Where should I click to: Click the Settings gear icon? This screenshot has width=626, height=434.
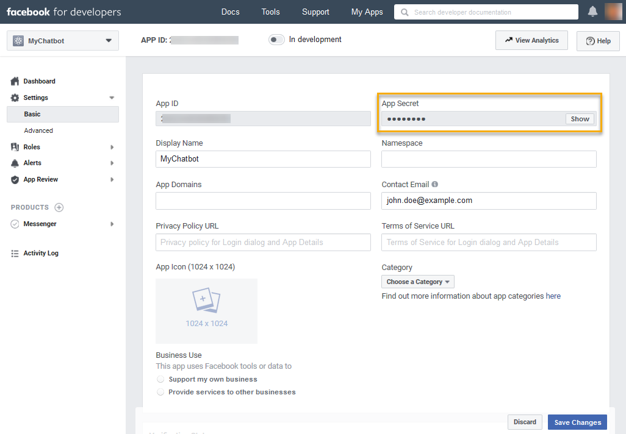pyautogui.click(x=15, y=98)
